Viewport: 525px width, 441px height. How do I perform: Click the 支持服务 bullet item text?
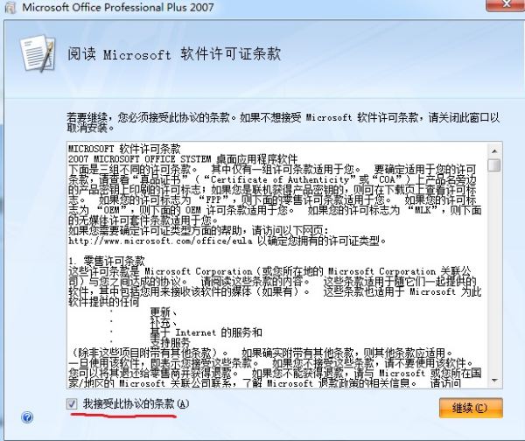coord(170,342)
